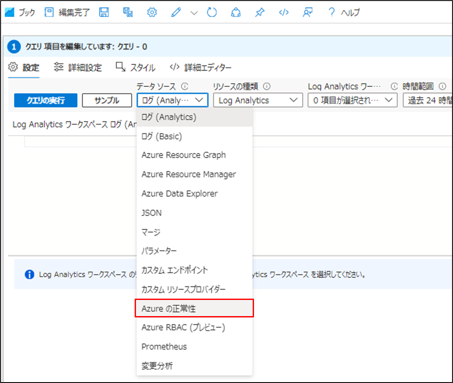453x383 pixels.
Task: Click the blue info icon in workspace message
Action: 29,274
